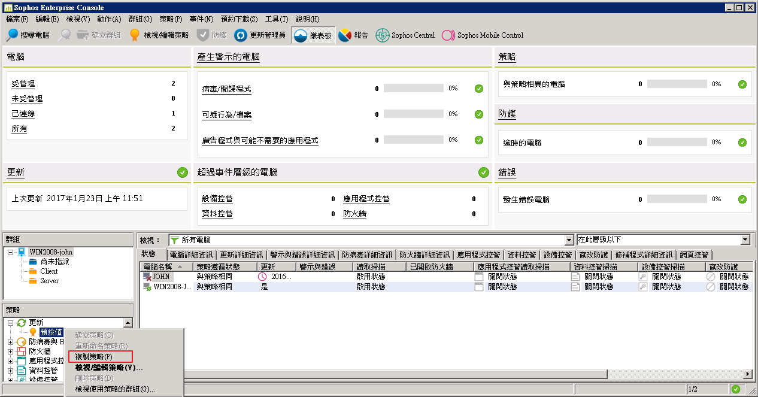
Task: Collapse the WIN2008-john group tree node
Action: (10, 252)
